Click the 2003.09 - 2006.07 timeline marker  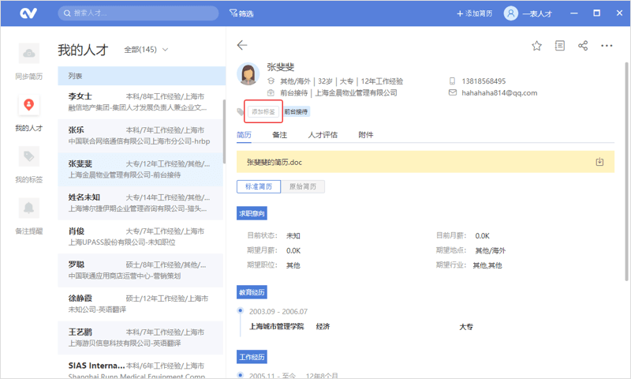(241, 310)
